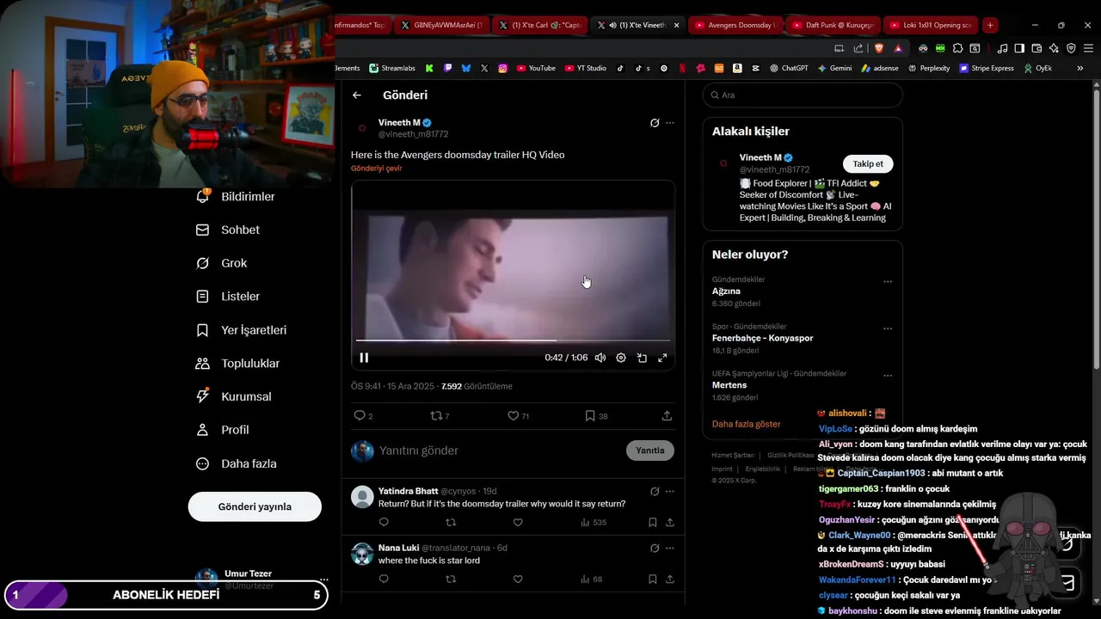Bookmark Yatindra Bhatt's reply

tap(653, 523)
